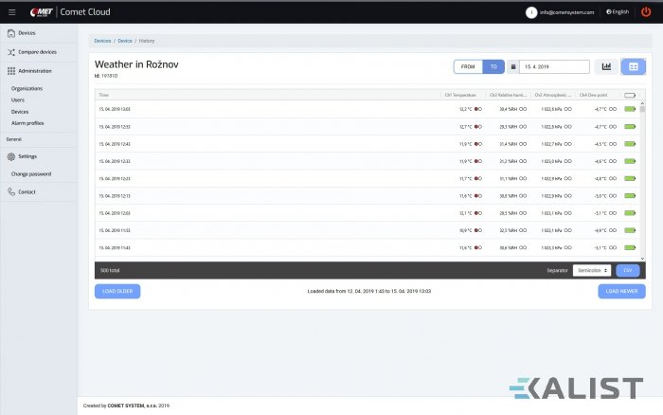Viewport: 663px width, 415px height.
Task: Click the Compare devices shuffle icon
Action: click(x=10, y=51)
